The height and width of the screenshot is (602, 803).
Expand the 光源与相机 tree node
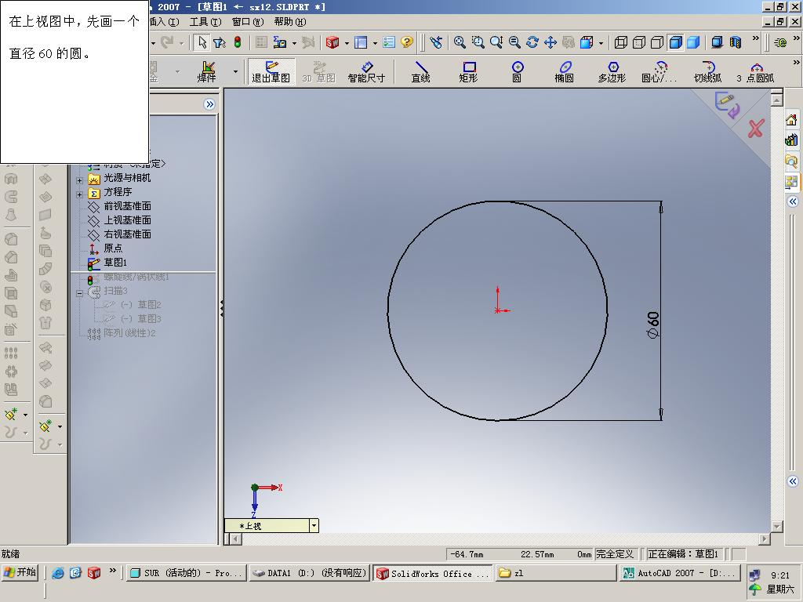pos(79,180)
